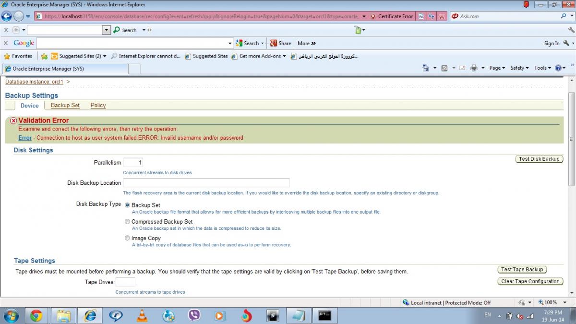
Task: Follow the Database Instance: orcl1 link
Action: 34,82
